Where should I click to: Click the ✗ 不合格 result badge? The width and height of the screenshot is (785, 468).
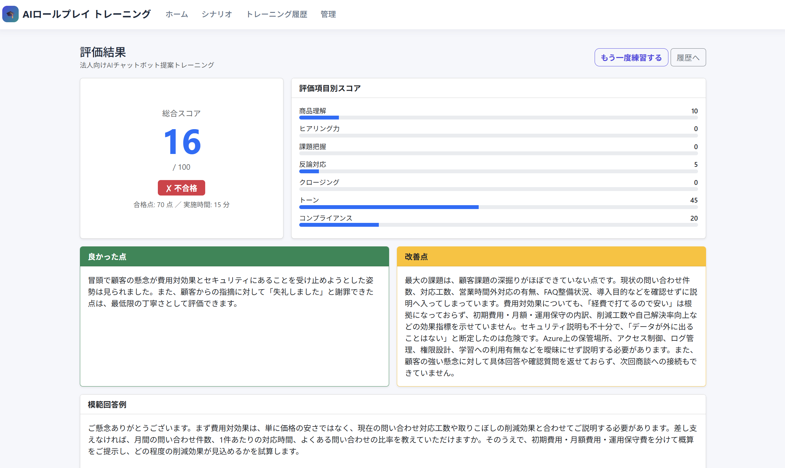point(181,188)
